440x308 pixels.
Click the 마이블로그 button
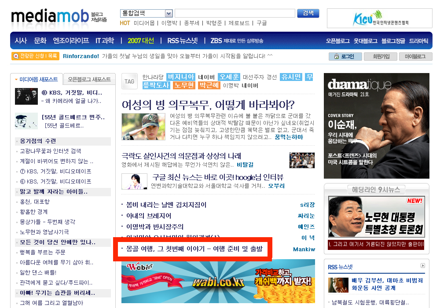click(415, 56)
